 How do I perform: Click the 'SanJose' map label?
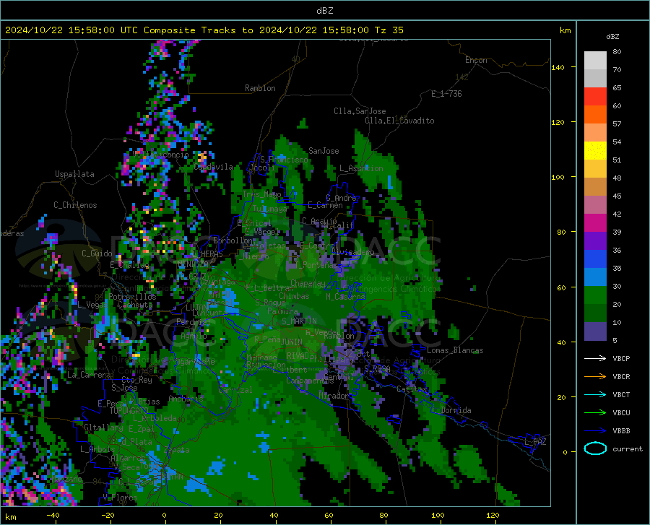pyautogui.click(x=324, y=151)
